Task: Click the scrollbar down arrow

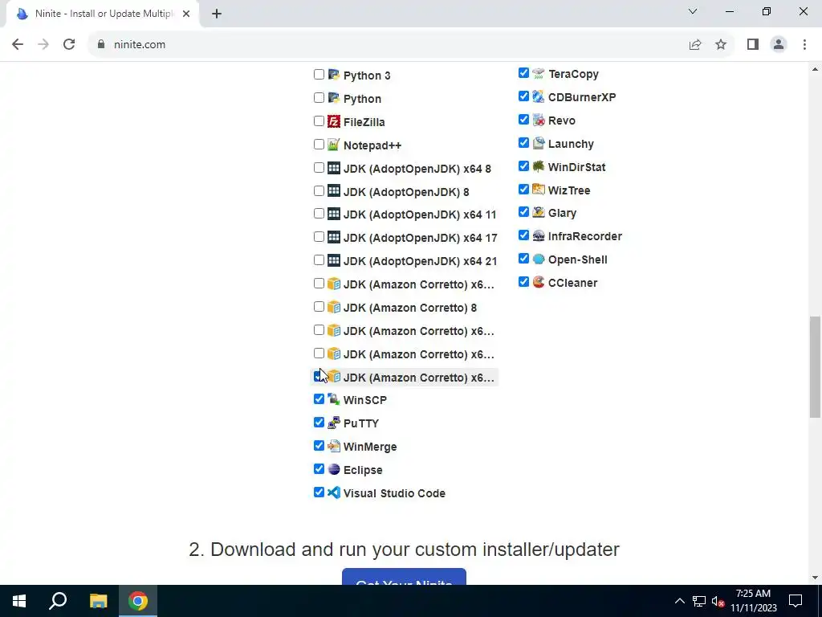Action: click(x=815, y=578)
